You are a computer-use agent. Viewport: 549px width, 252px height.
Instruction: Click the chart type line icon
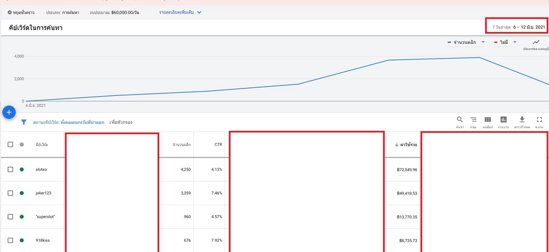[536, 42]
